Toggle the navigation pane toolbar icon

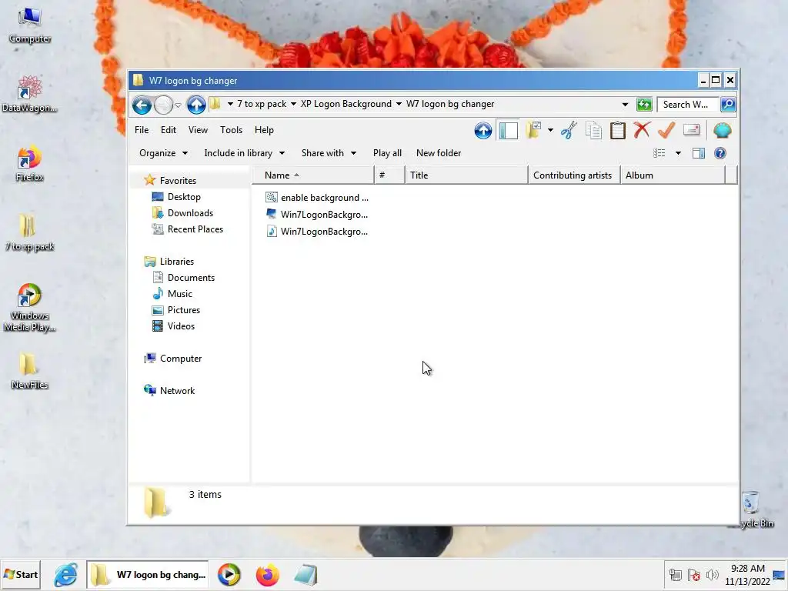[x=508, y=131]
